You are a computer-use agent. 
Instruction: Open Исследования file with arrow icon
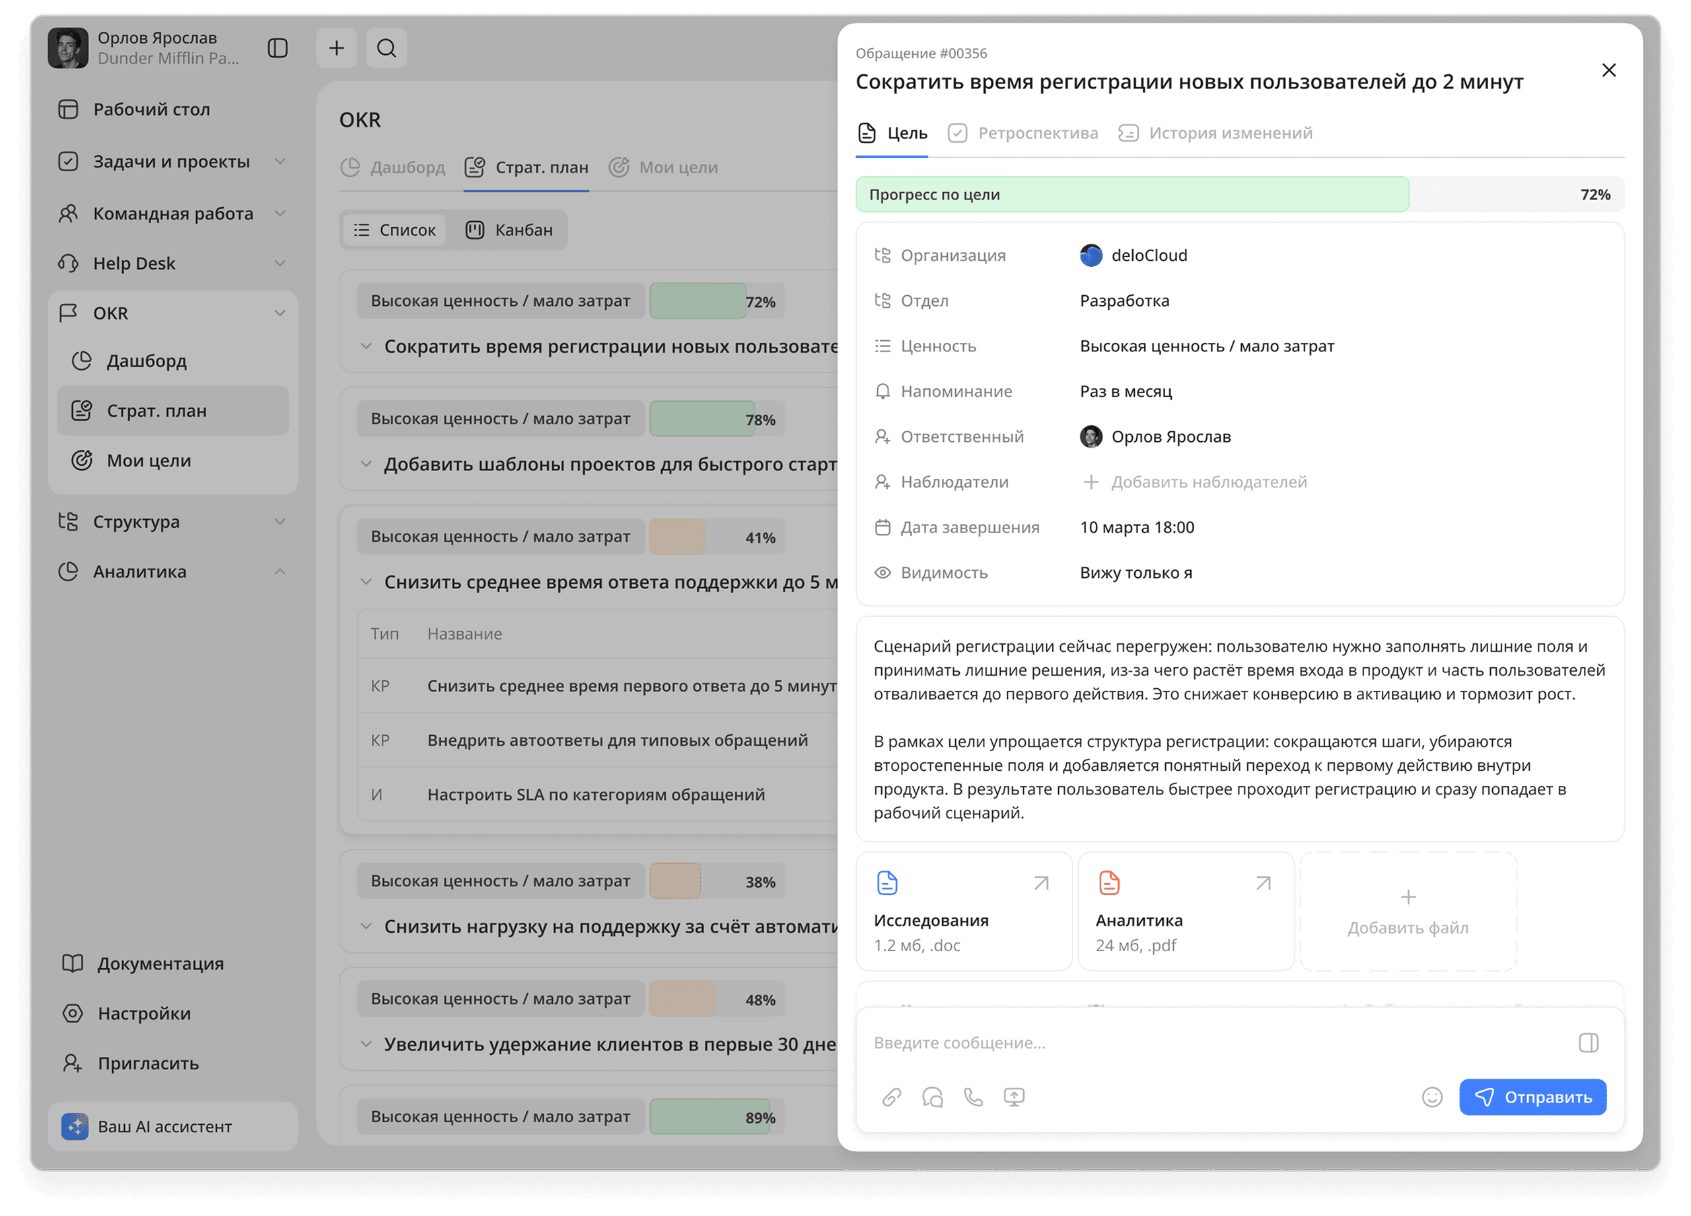tap(1041, 884)
